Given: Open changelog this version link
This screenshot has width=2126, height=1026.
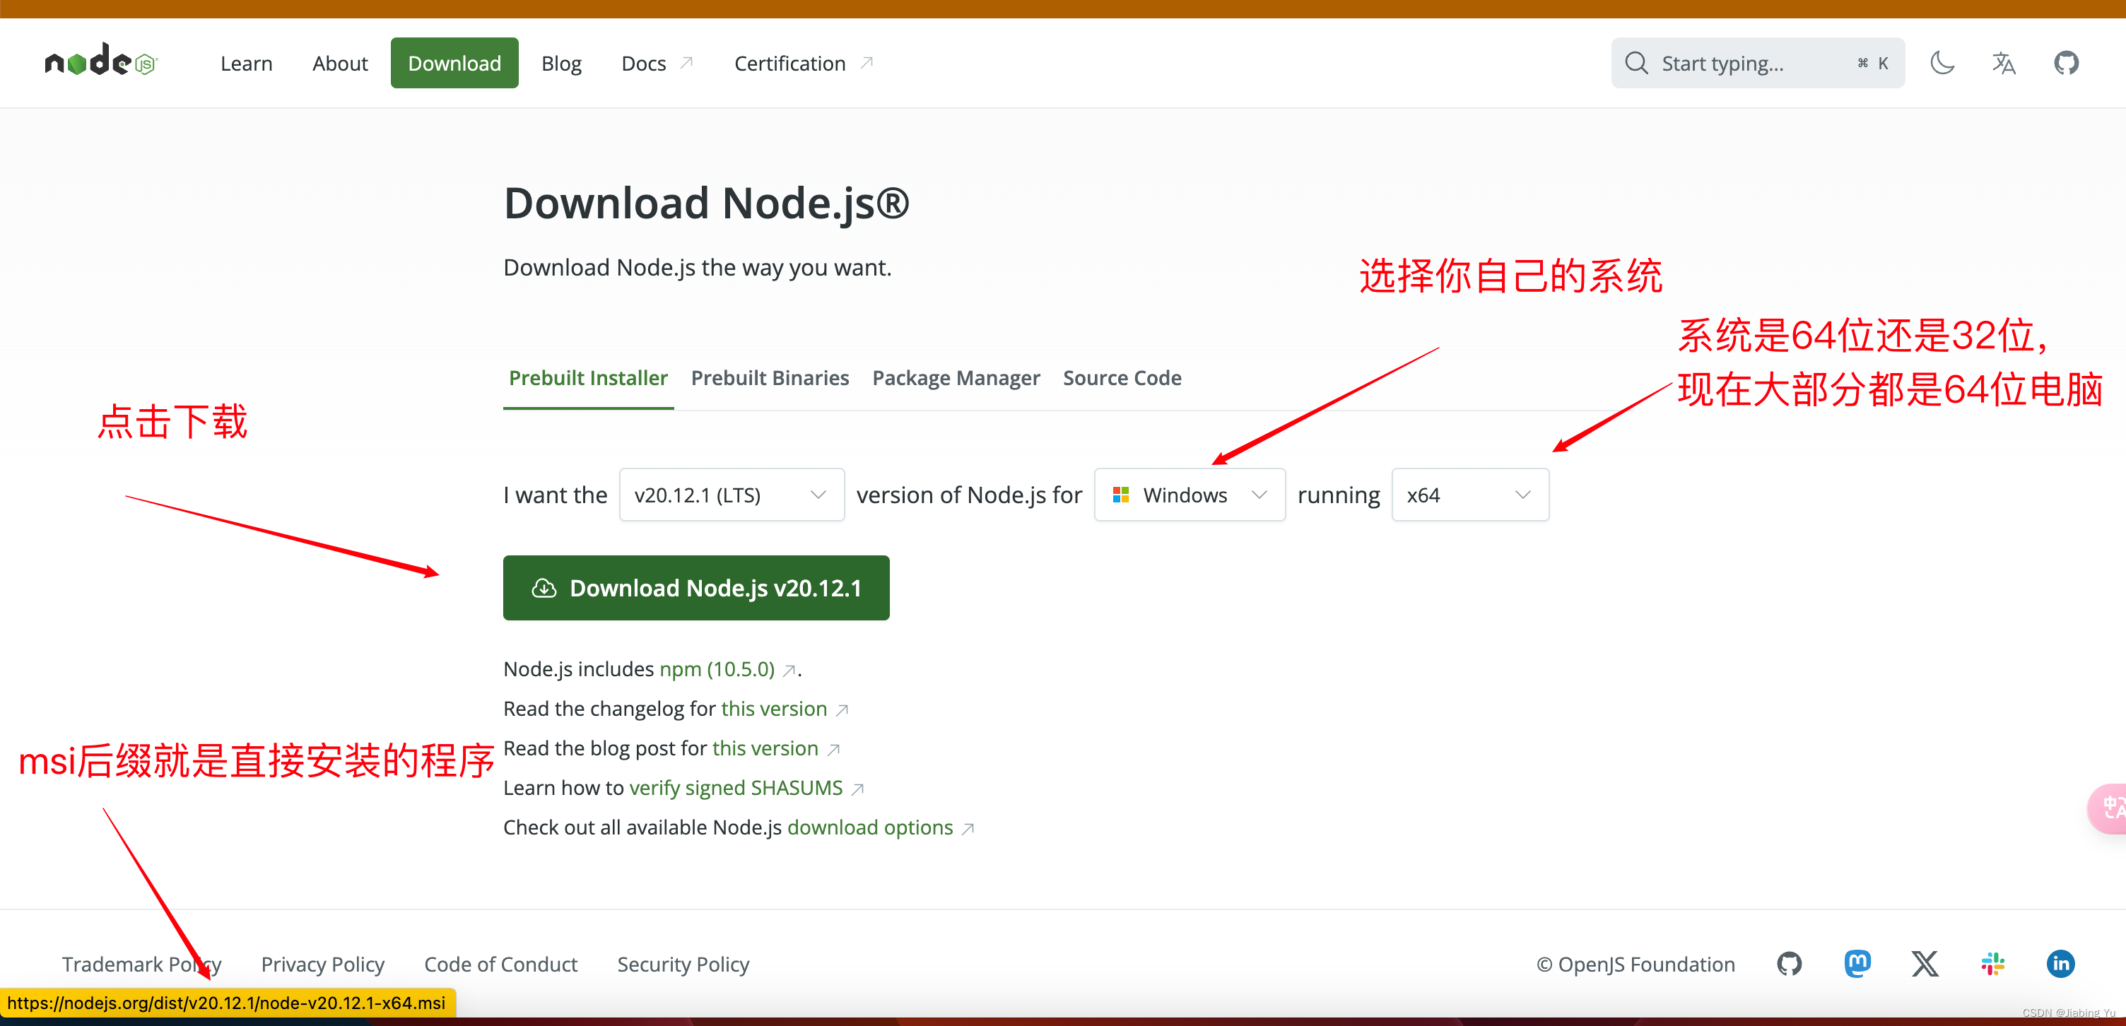Looking at the screenshot, I should click(x=773, y=708).
